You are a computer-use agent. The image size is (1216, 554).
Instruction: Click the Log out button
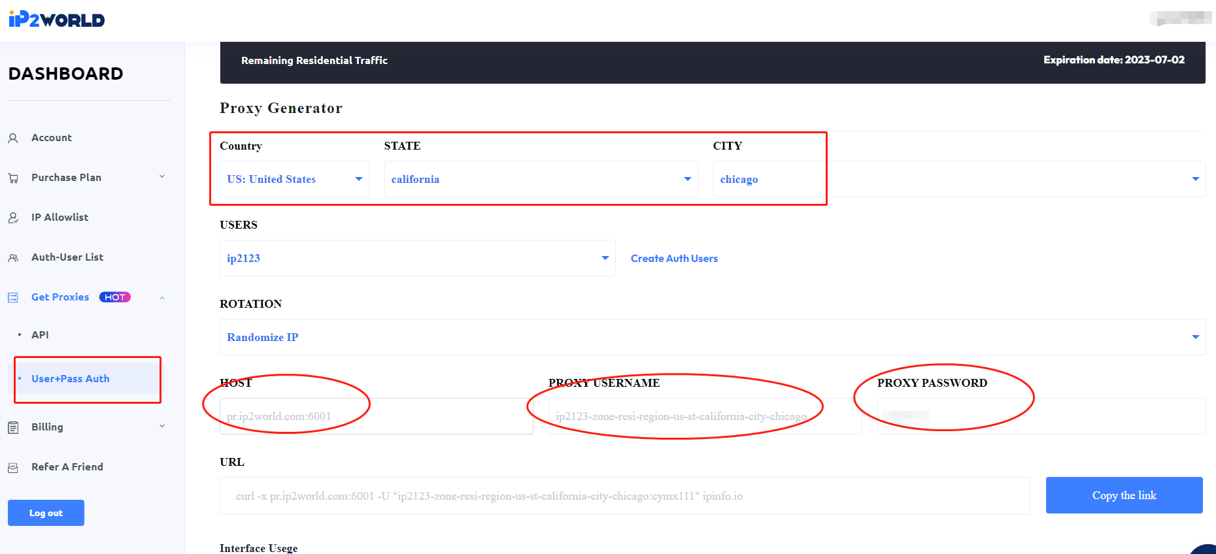coord(46,513)
